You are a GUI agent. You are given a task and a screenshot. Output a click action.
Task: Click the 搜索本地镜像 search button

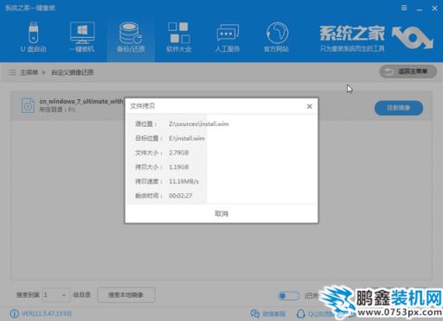[x=125, y=295]
